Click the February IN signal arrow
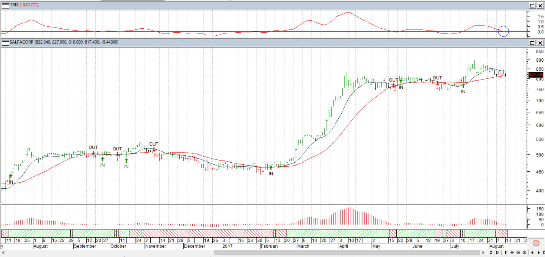The width and height of the screenshot is (545, 257). (271, 168)
